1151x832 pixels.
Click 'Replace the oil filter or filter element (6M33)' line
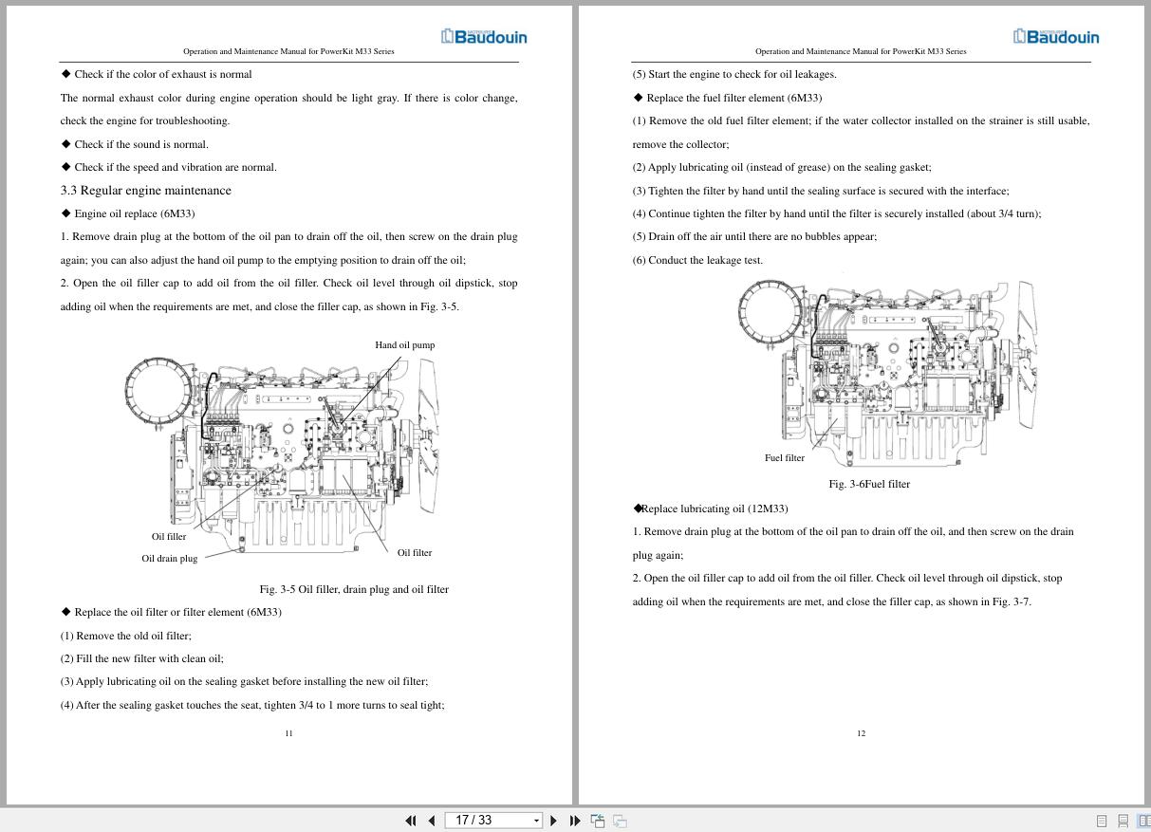[171, 612]
